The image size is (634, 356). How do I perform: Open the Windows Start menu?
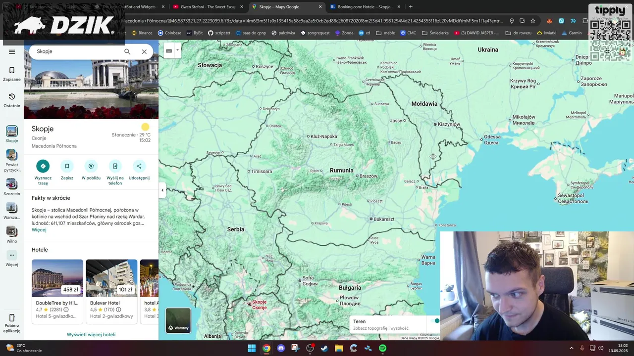(x=252, y=348)
